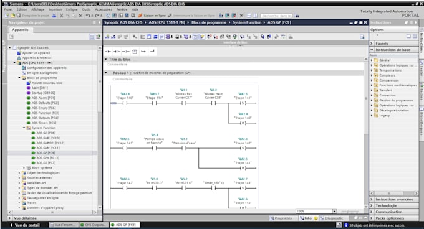Expand the Communication palette
Viewport: 424px width, 229px height.
tap(372, 212)
